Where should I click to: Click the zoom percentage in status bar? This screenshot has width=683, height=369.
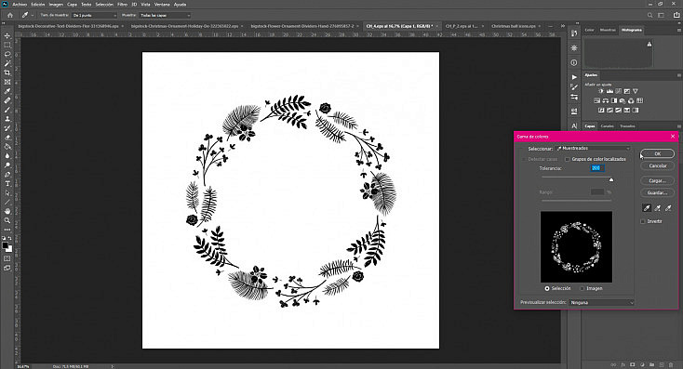tap(22, 366)
